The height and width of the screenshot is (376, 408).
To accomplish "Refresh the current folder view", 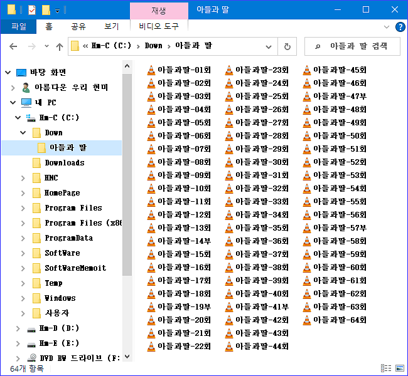I will 287,46.
